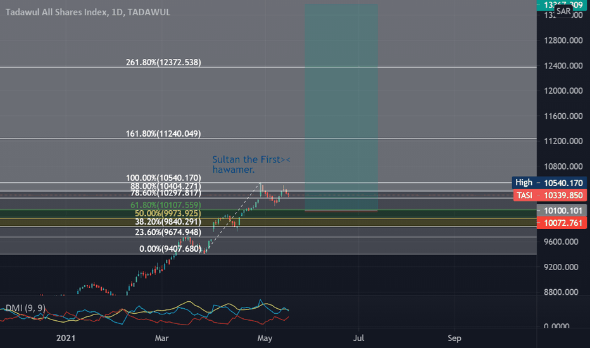This screenshot has width=590, height=348.
Task: Click the Sep label on time axis
Action: [455, 339]
